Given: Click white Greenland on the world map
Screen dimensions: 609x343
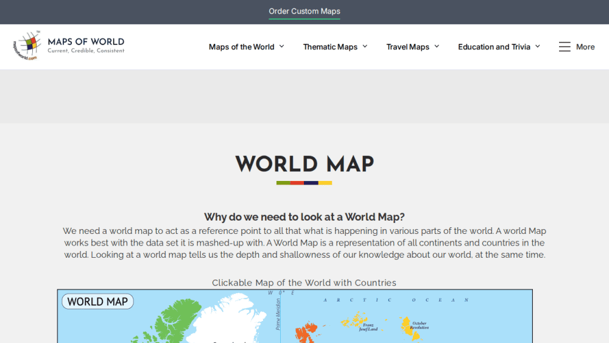Looking at the screenshot, I should point(229,319).
